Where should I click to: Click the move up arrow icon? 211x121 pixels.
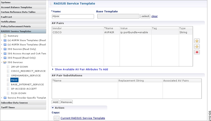pos(197,41)
